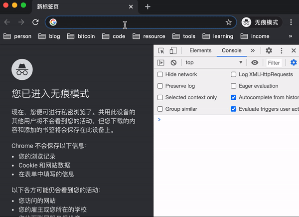
Task: Click the 在表单中填写的信息 list item
Action: click(46, 174)
